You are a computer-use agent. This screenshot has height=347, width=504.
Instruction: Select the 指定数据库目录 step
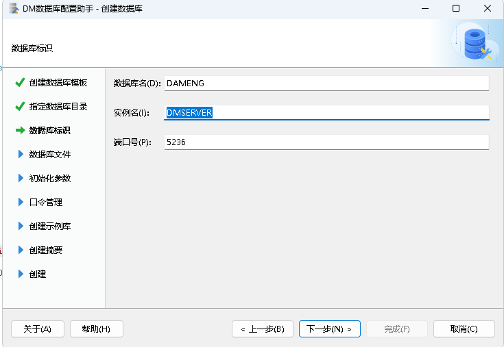tap(58, 106)
